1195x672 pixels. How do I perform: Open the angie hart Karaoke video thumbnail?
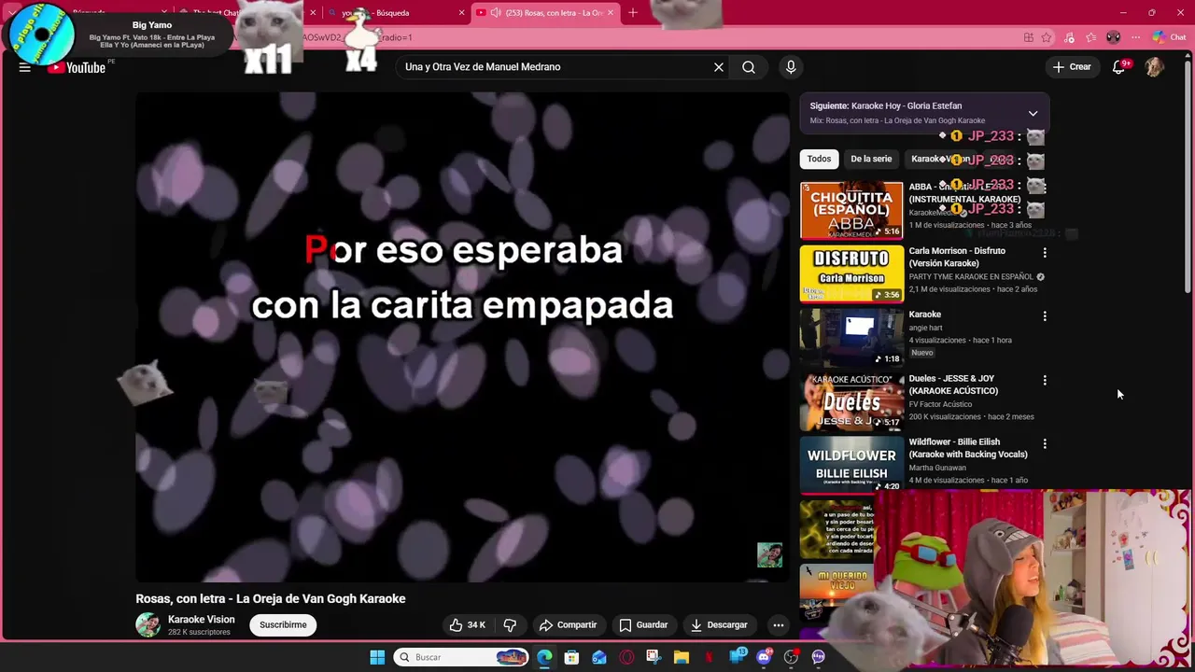pos(851,337)
